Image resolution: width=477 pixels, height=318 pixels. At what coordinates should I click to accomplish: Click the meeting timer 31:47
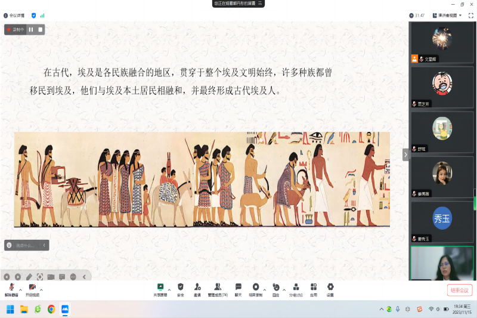point(417,16)
